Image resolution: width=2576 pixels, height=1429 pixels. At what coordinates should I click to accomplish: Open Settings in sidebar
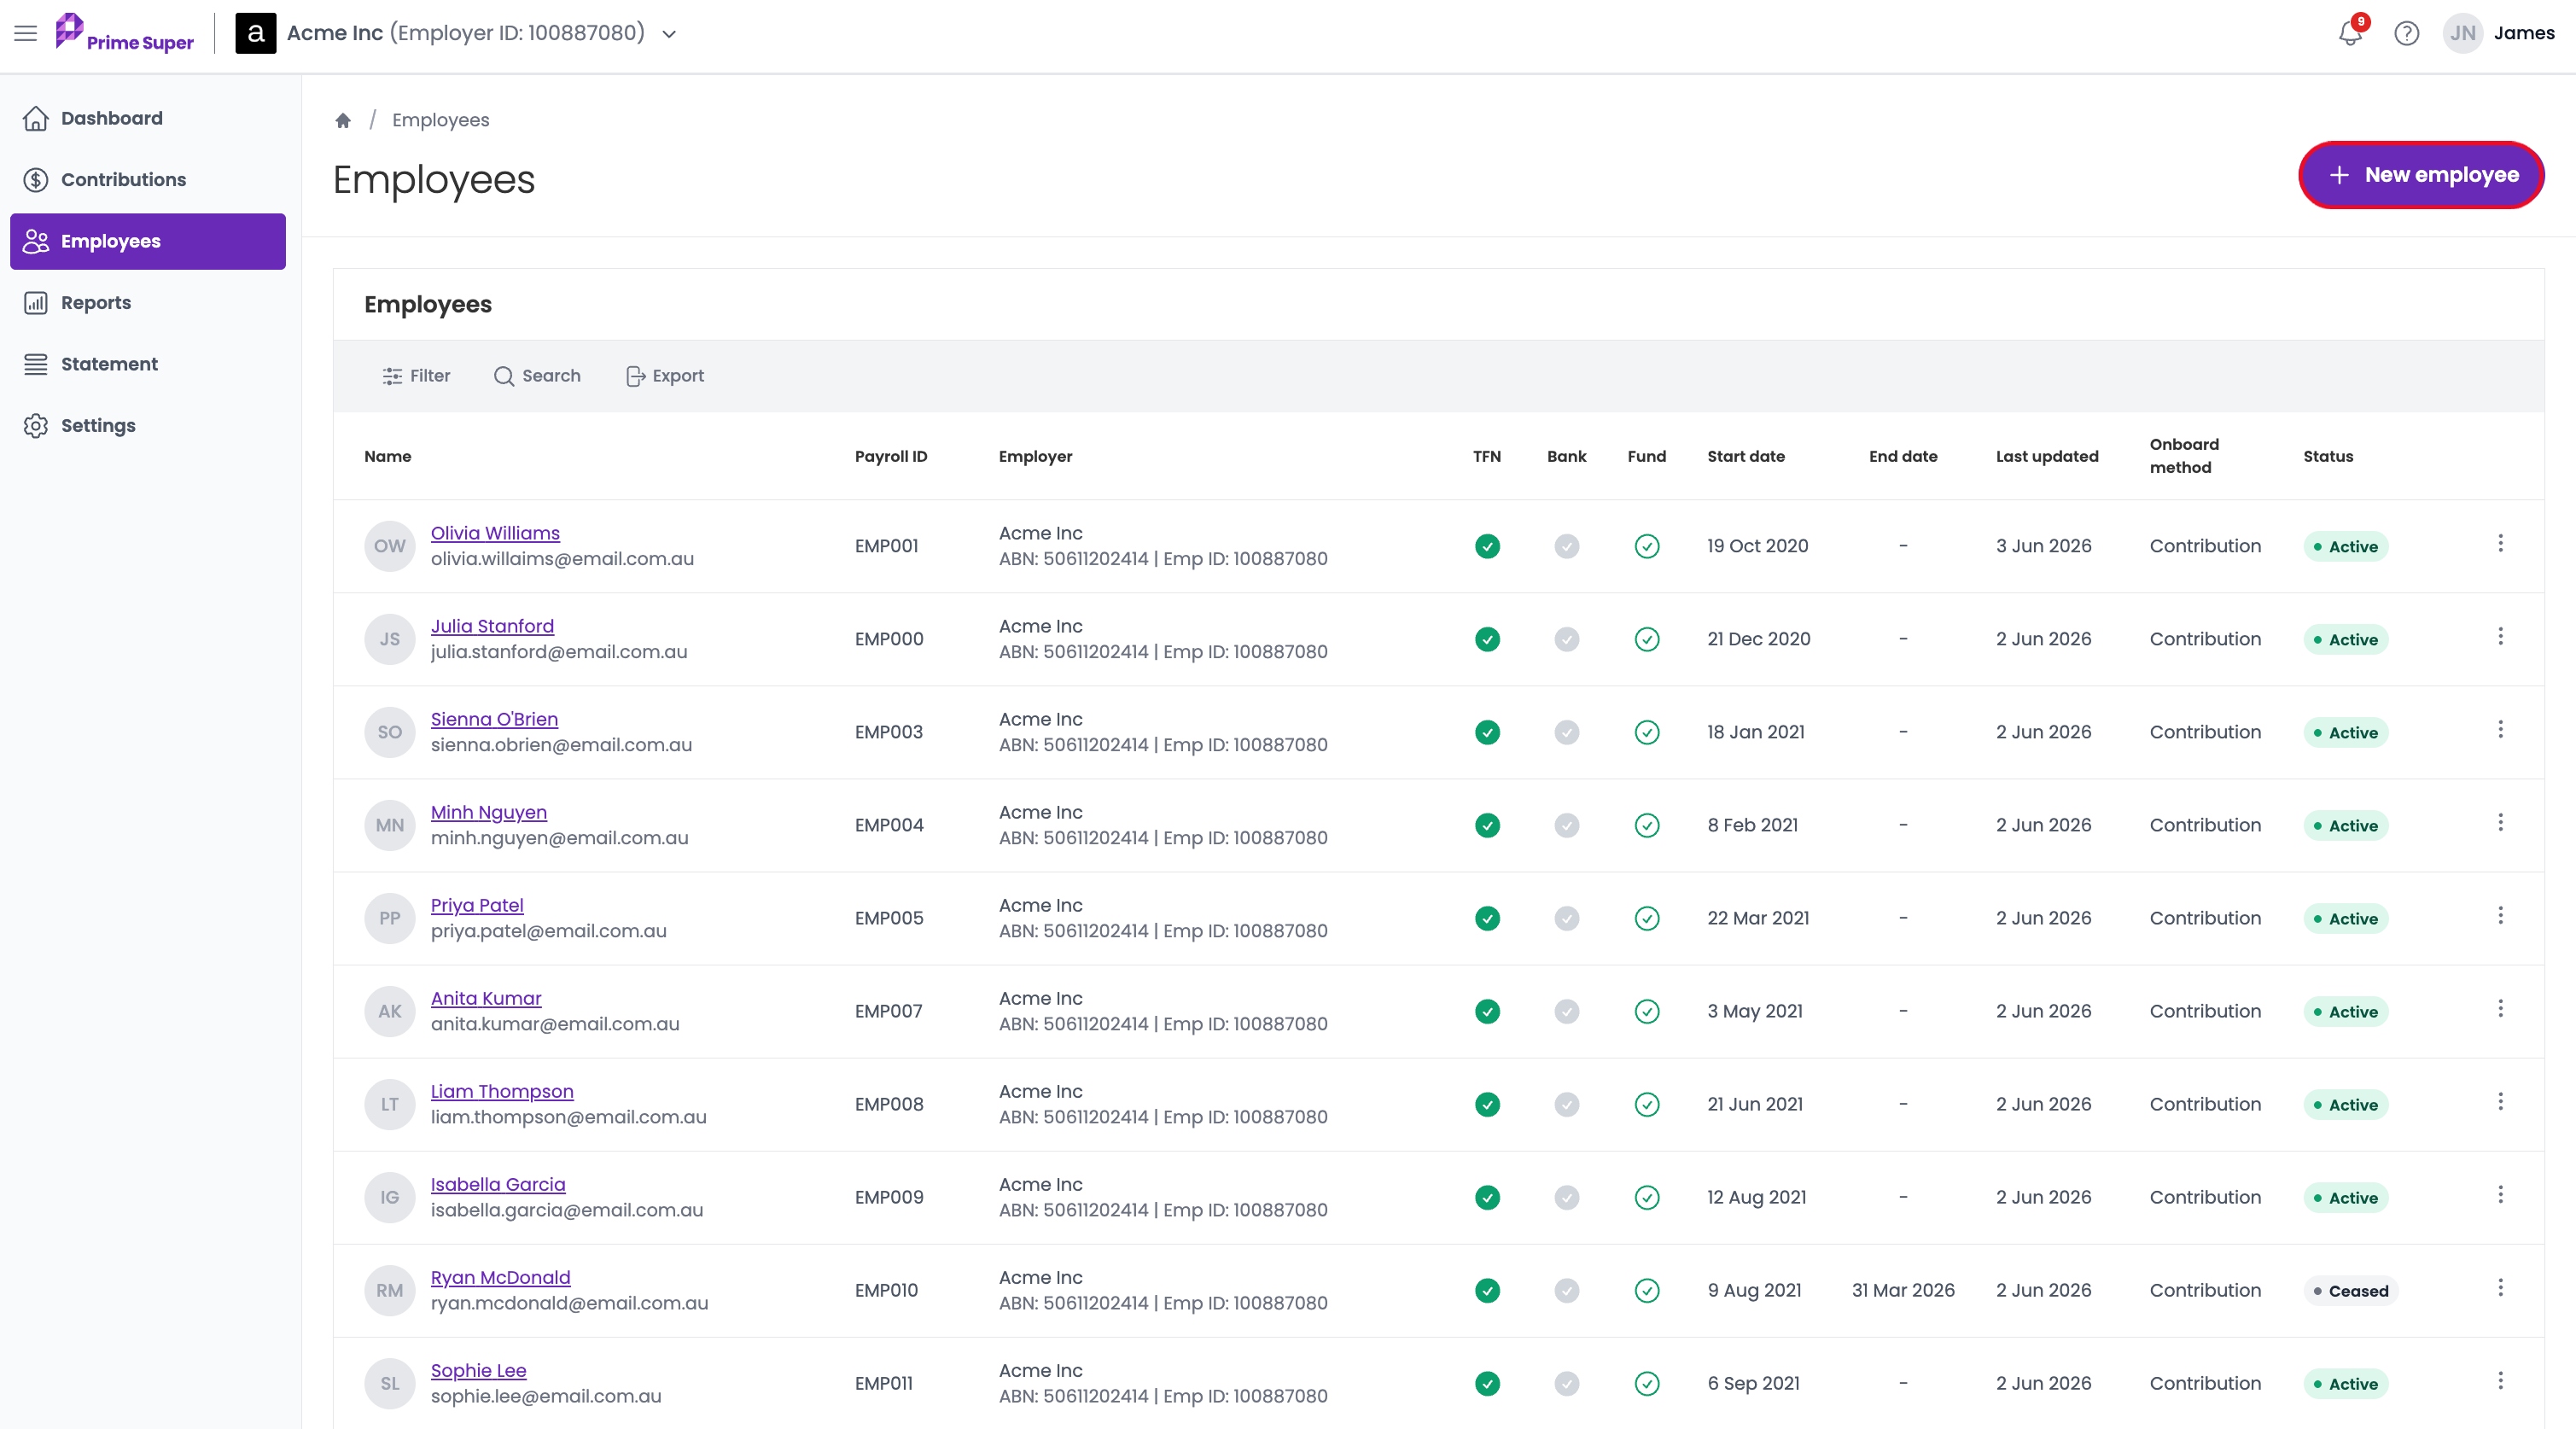tap(148, 426)
